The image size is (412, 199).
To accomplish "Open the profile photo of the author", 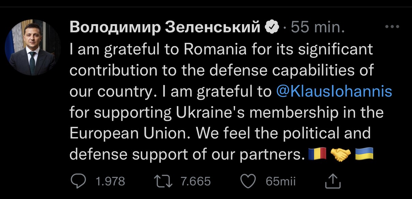I will pos(32,48).
